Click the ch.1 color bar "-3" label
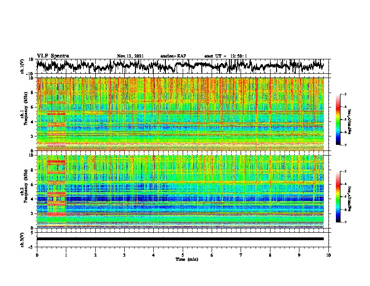The image size is (370, 286). (x=345, y=94)
